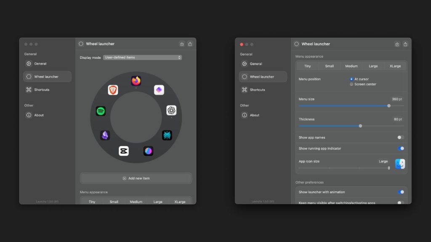Select the ChatGPT icon in the wheel
Viewport: 431px width, 242px height.
point(171,110)
